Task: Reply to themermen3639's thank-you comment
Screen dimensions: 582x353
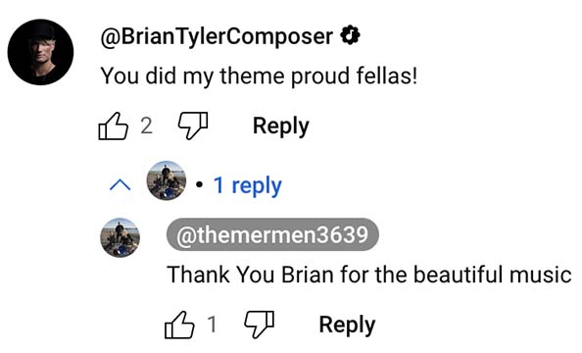Action: click(x=347, y=326)
